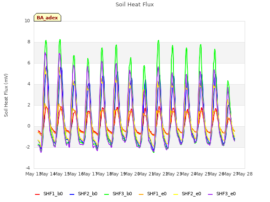Click the SHF2_b0 legend label
This screenshot has height=202, width=270.
[88, 194]
